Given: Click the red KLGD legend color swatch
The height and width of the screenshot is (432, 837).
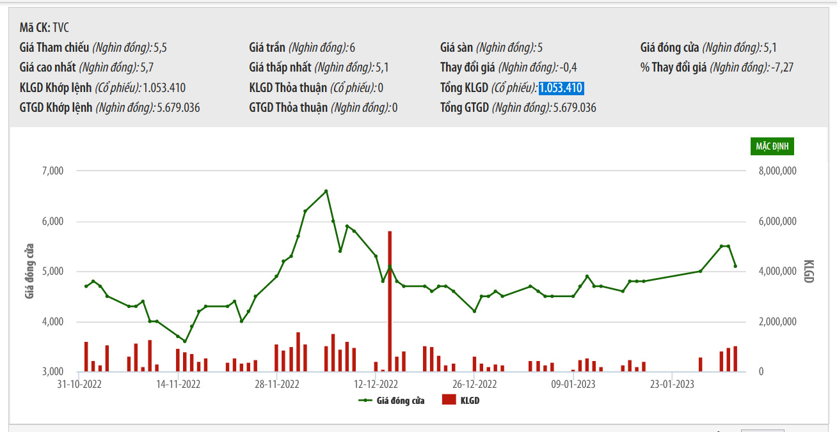Looking at the screenshot, I should (449, 400).
